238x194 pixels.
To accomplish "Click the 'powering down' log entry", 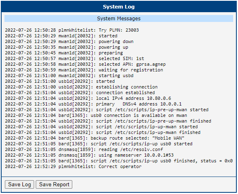I will point(69,41).
